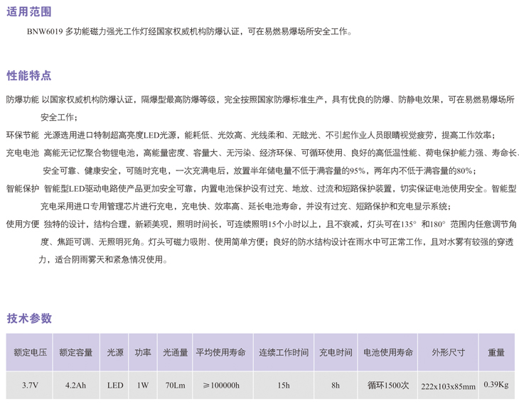Select the 充电电池 feature label
This screenshot has height=404, width=519.
(x=23, y=153)
